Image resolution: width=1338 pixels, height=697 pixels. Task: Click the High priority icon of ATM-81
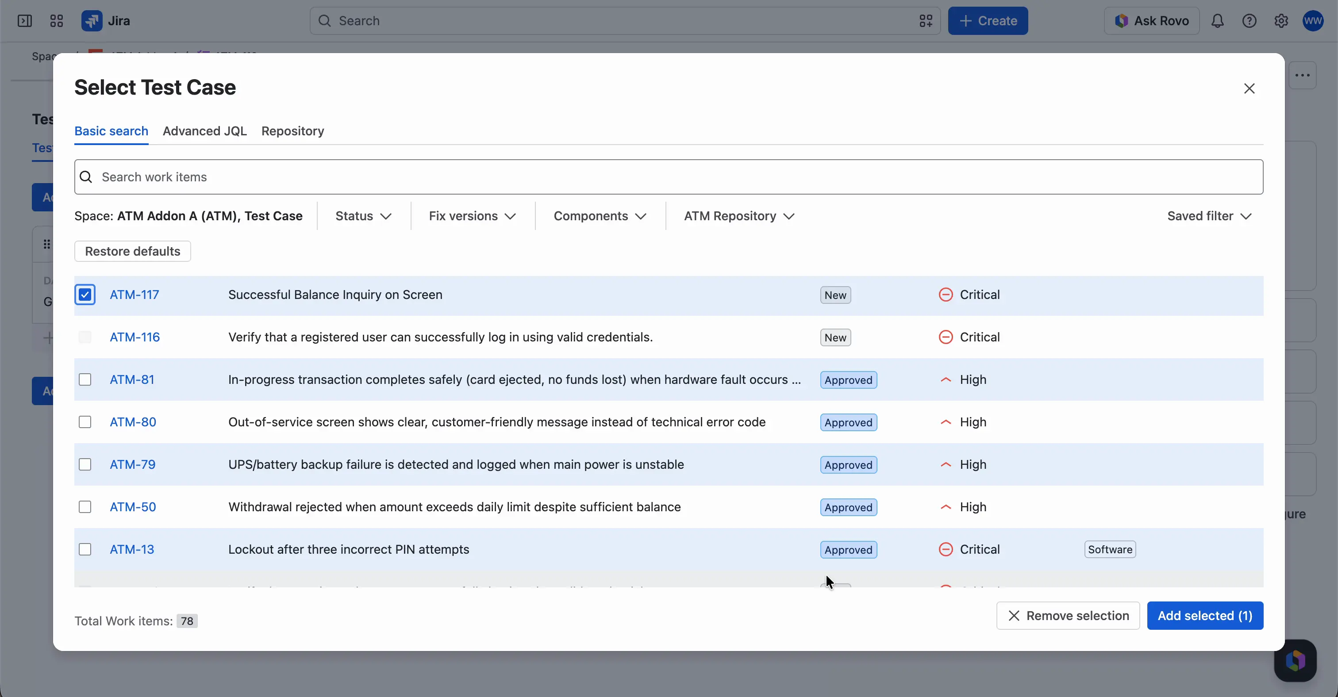click(x=946, y=380)
